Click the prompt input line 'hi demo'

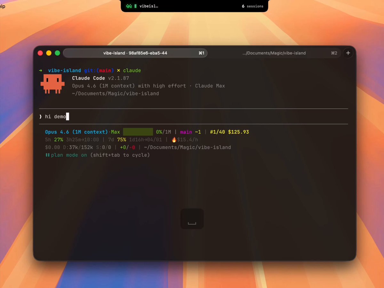(194, 116)
